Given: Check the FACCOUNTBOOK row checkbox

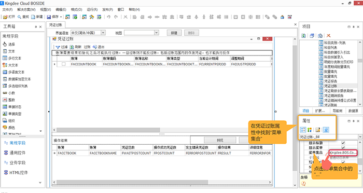Looking at the screenshot, I should [x=63, y=64].
